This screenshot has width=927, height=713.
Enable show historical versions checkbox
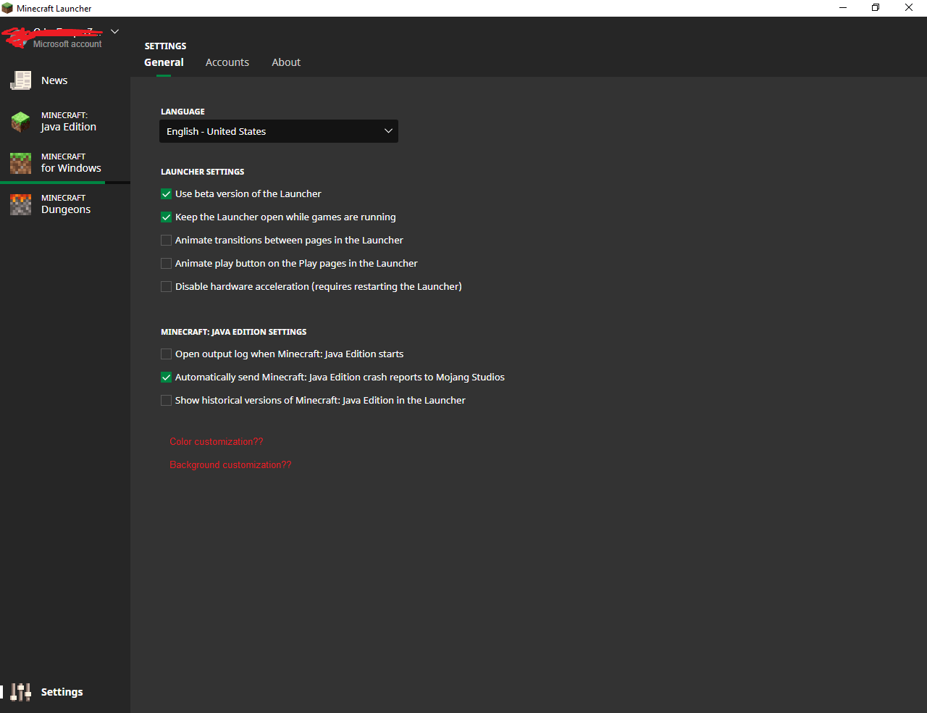click(x=167, y=401)
